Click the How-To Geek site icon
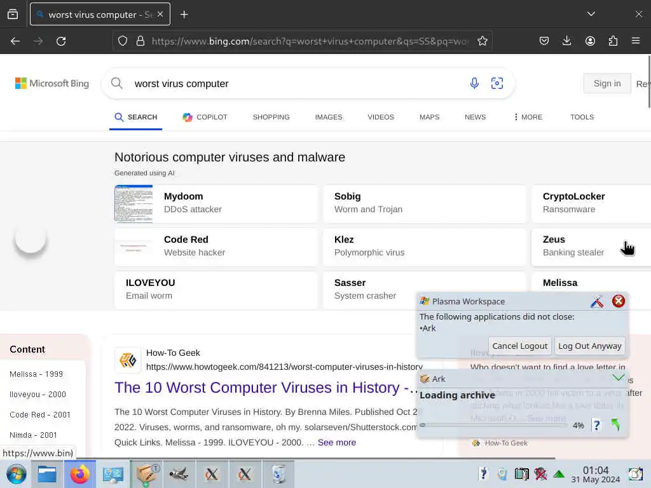Screen dimensions: 651x488 (128, 360)
